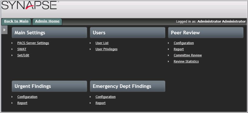Open the Admin Home tab
248x113 pixels.
click(x=47, y=21)
